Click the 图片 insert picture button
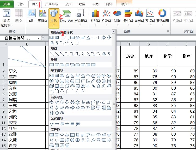The height and width of the screenshot is (150, 196). [32, 16]
